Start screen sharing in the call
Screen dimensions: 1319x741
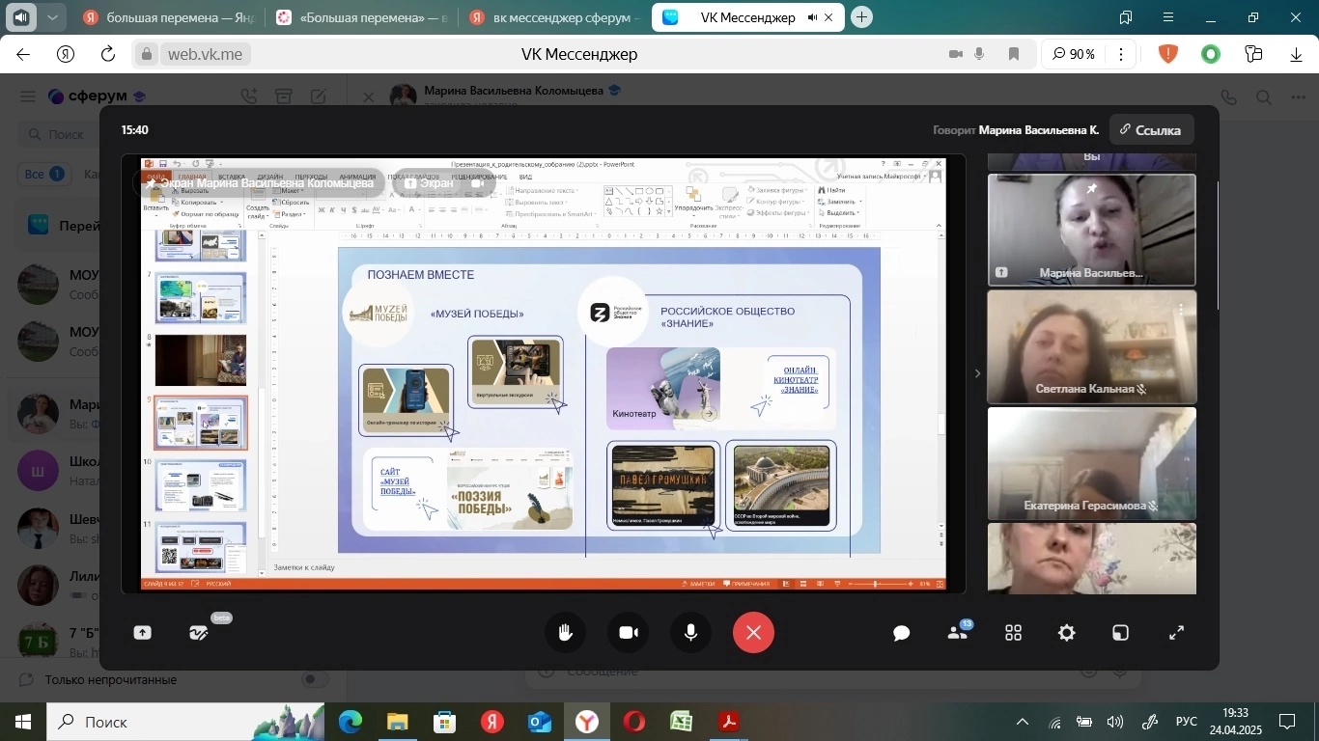[143, 633]
